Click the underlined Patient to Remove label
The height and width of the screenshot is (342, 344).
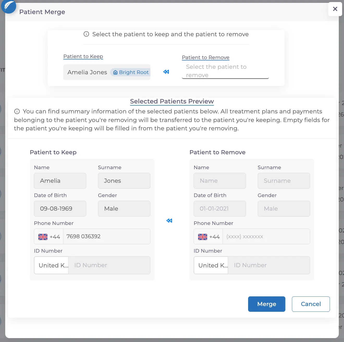coord(206,58)
